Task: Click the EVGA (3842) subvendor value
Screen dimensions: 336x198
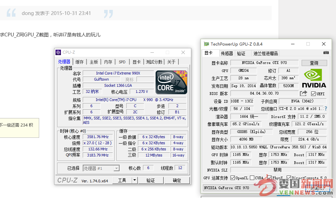Action: coord(302,101)
